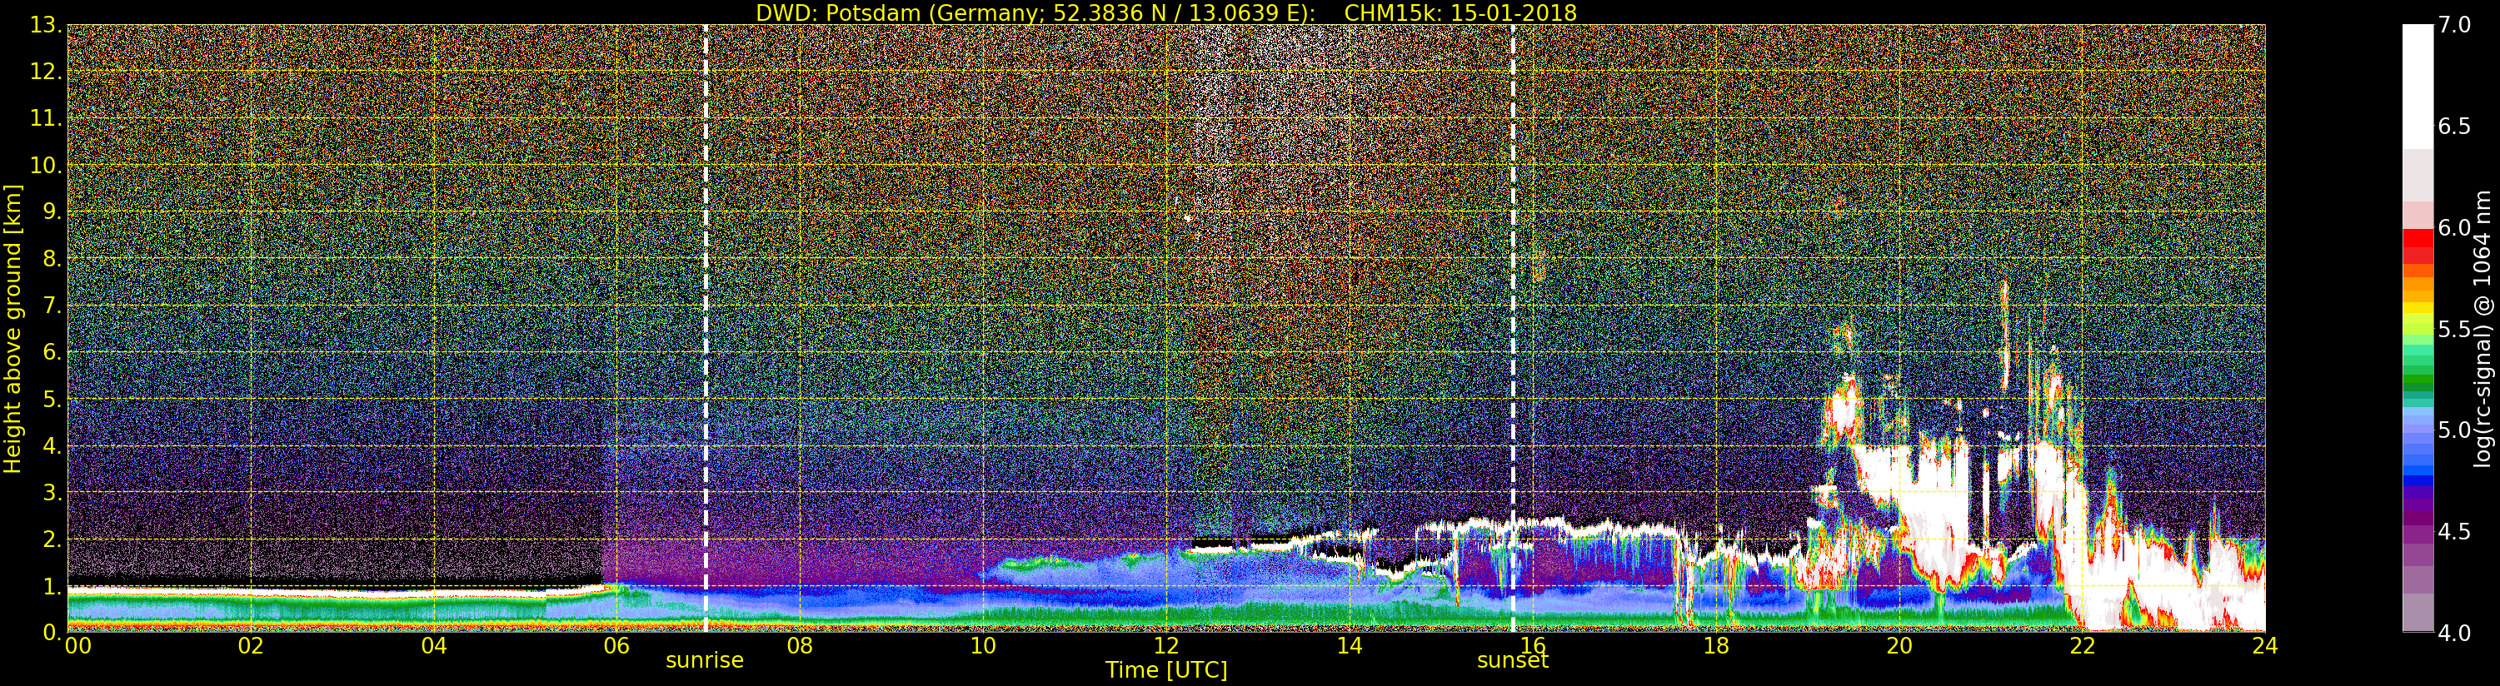This screenshot has height=686, width=2500.
Task: Click the white top section of the colorbar
Action: (2418, 87)
